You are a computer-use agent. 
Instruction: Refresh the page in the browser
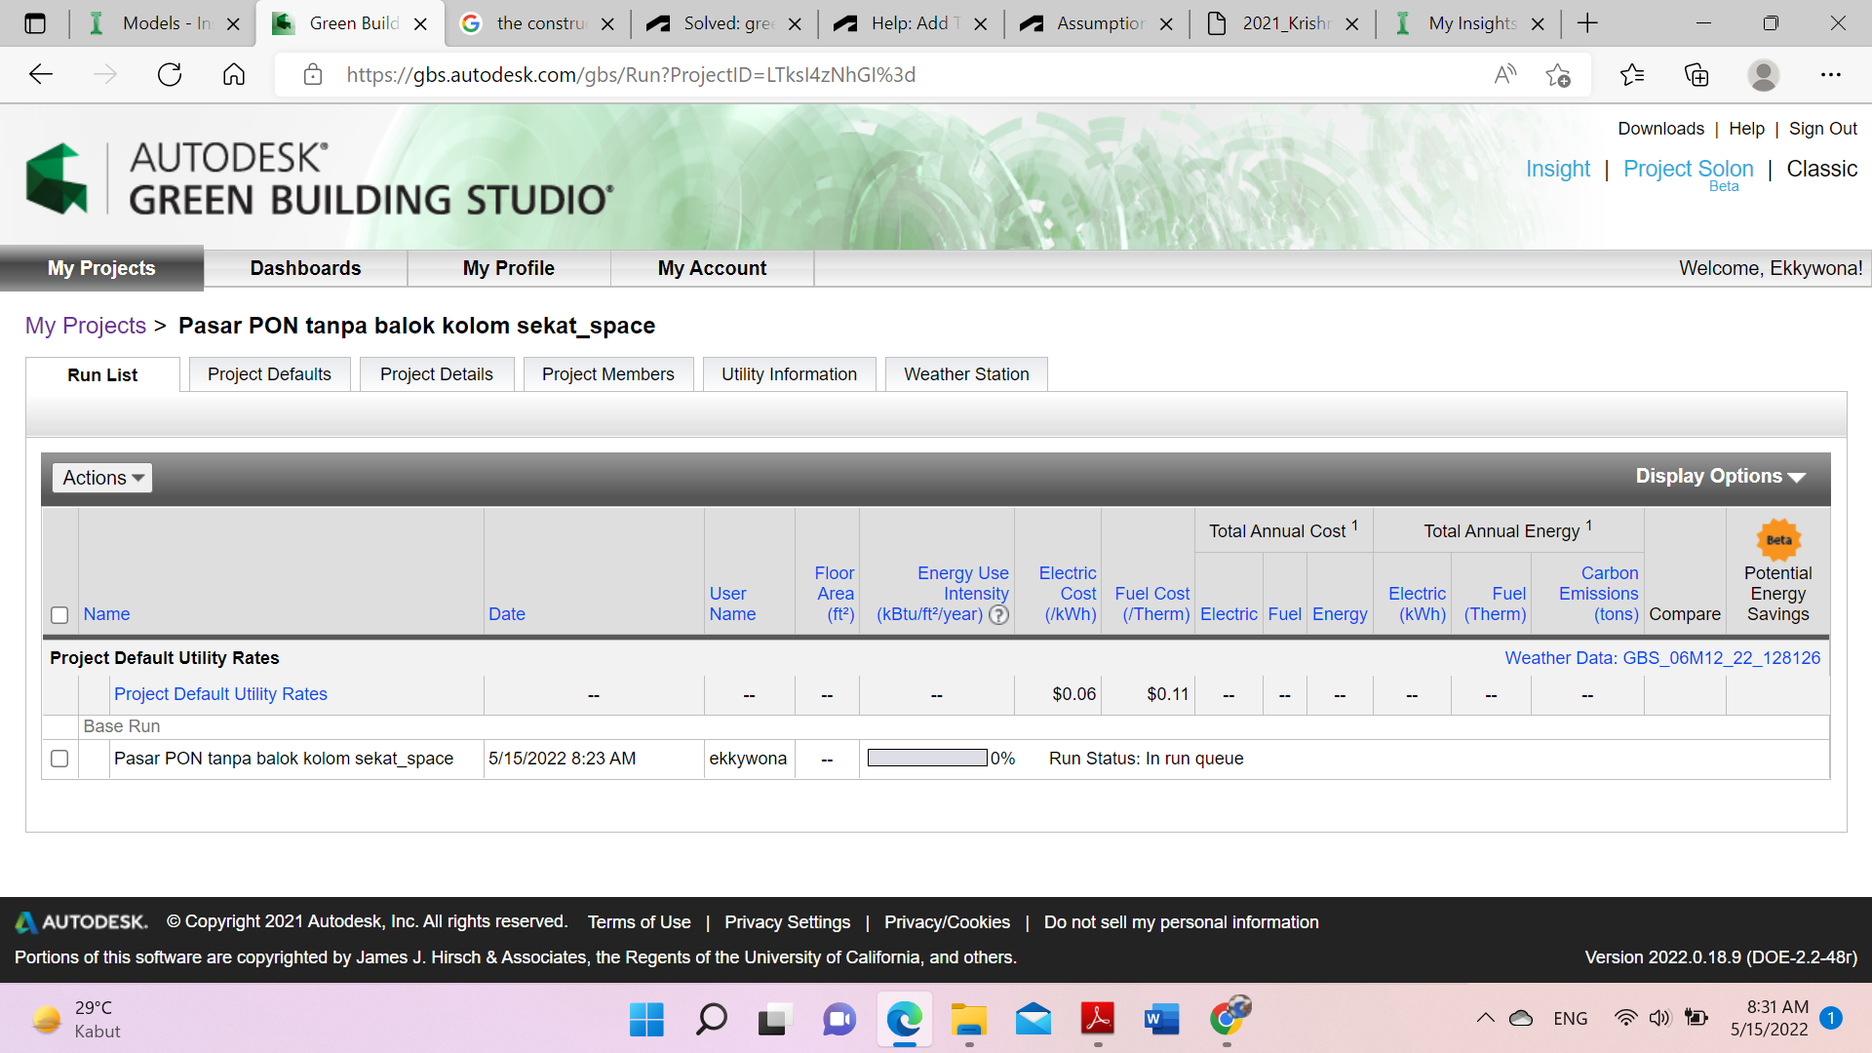[x=170, y=74]
